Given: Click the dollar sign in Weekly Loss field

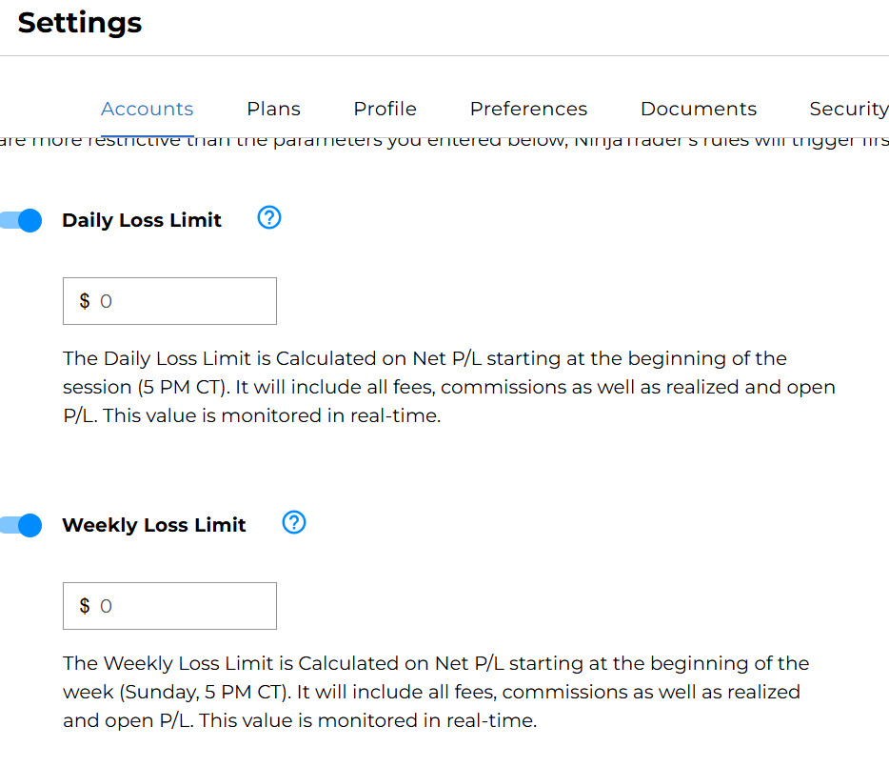Looking at the screenshot, I should point(85,606).
